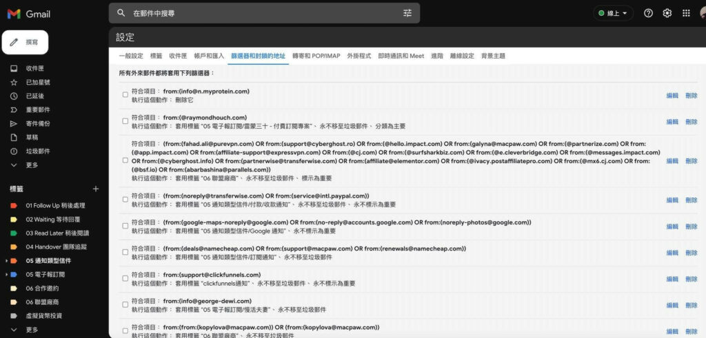Delete the info@george-dewi.com filter

pyautogui.click(x=691, y=305)
